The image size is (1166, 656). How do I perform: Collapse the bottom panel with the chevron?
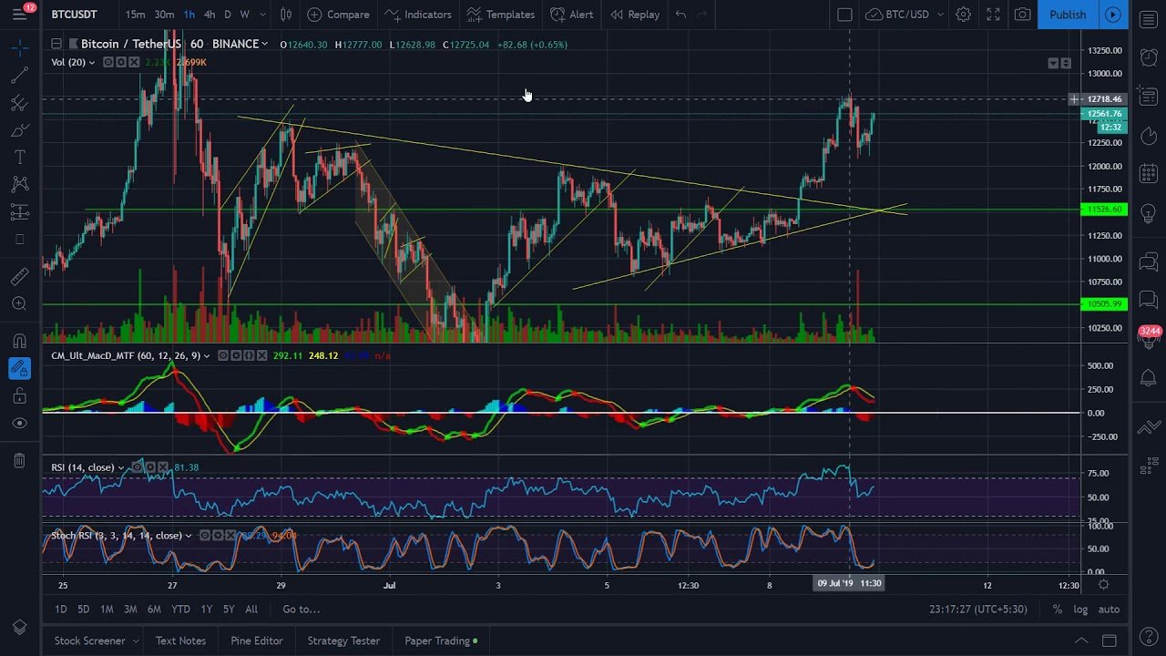pyautogui.click(x=1081, y=641)
